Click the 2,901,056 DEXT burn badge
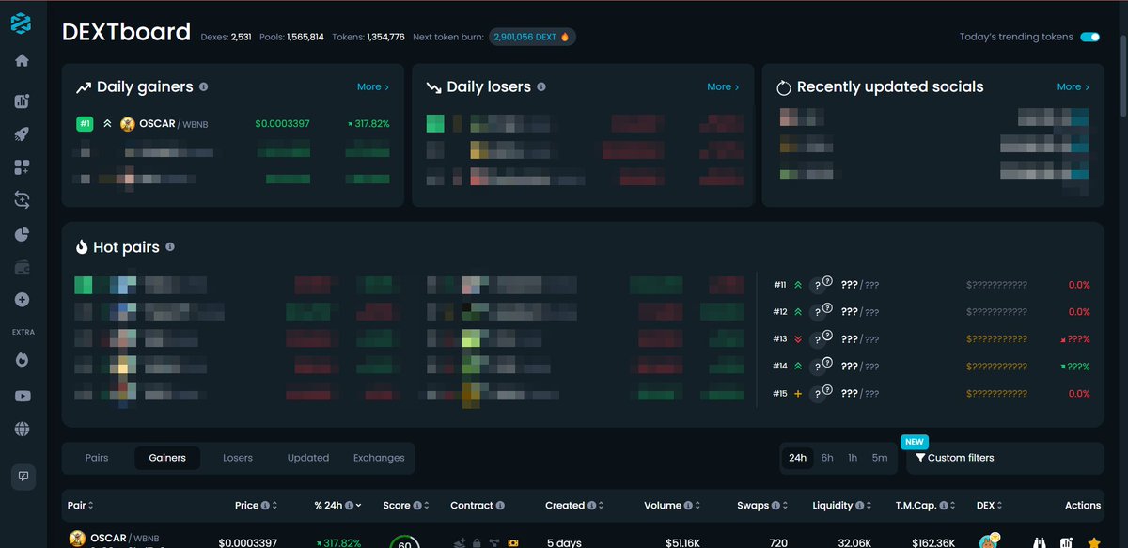The image size is (1128, 548). point(532,38)
